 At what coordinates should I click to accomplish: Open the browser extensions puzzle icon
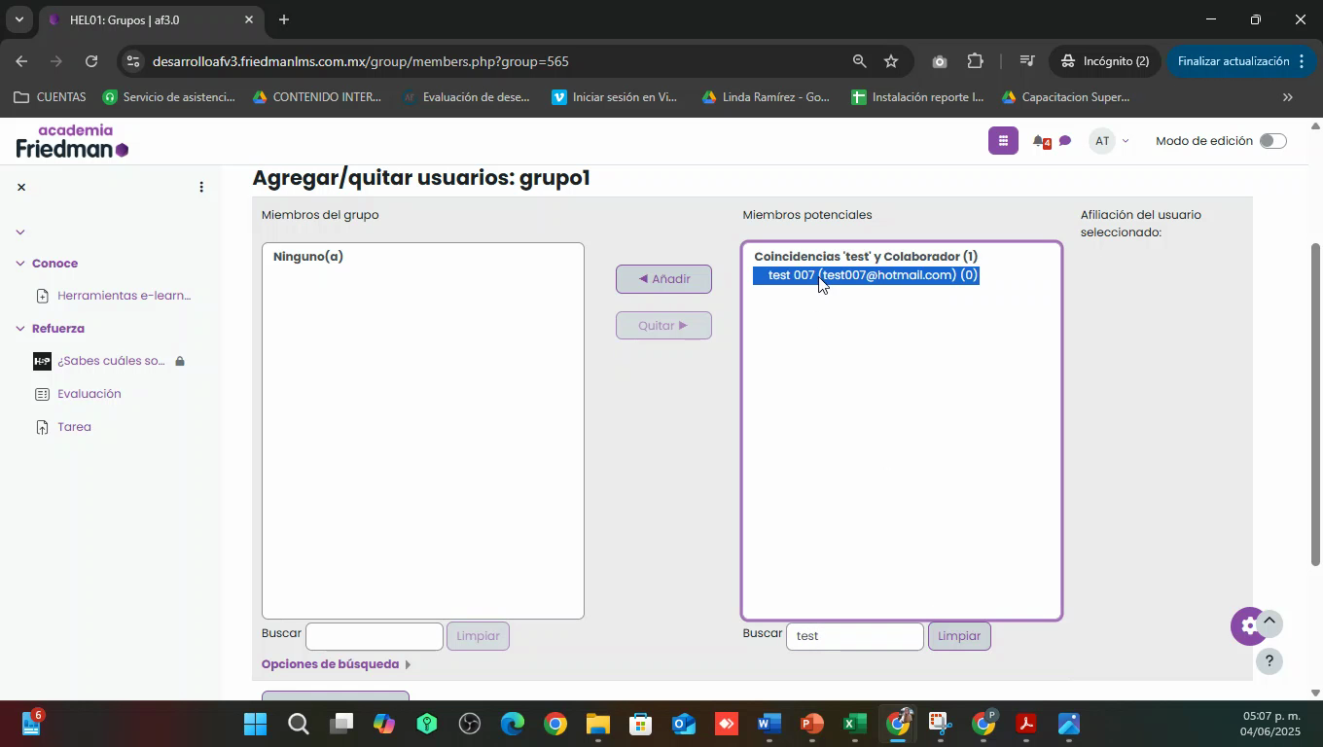976,61
